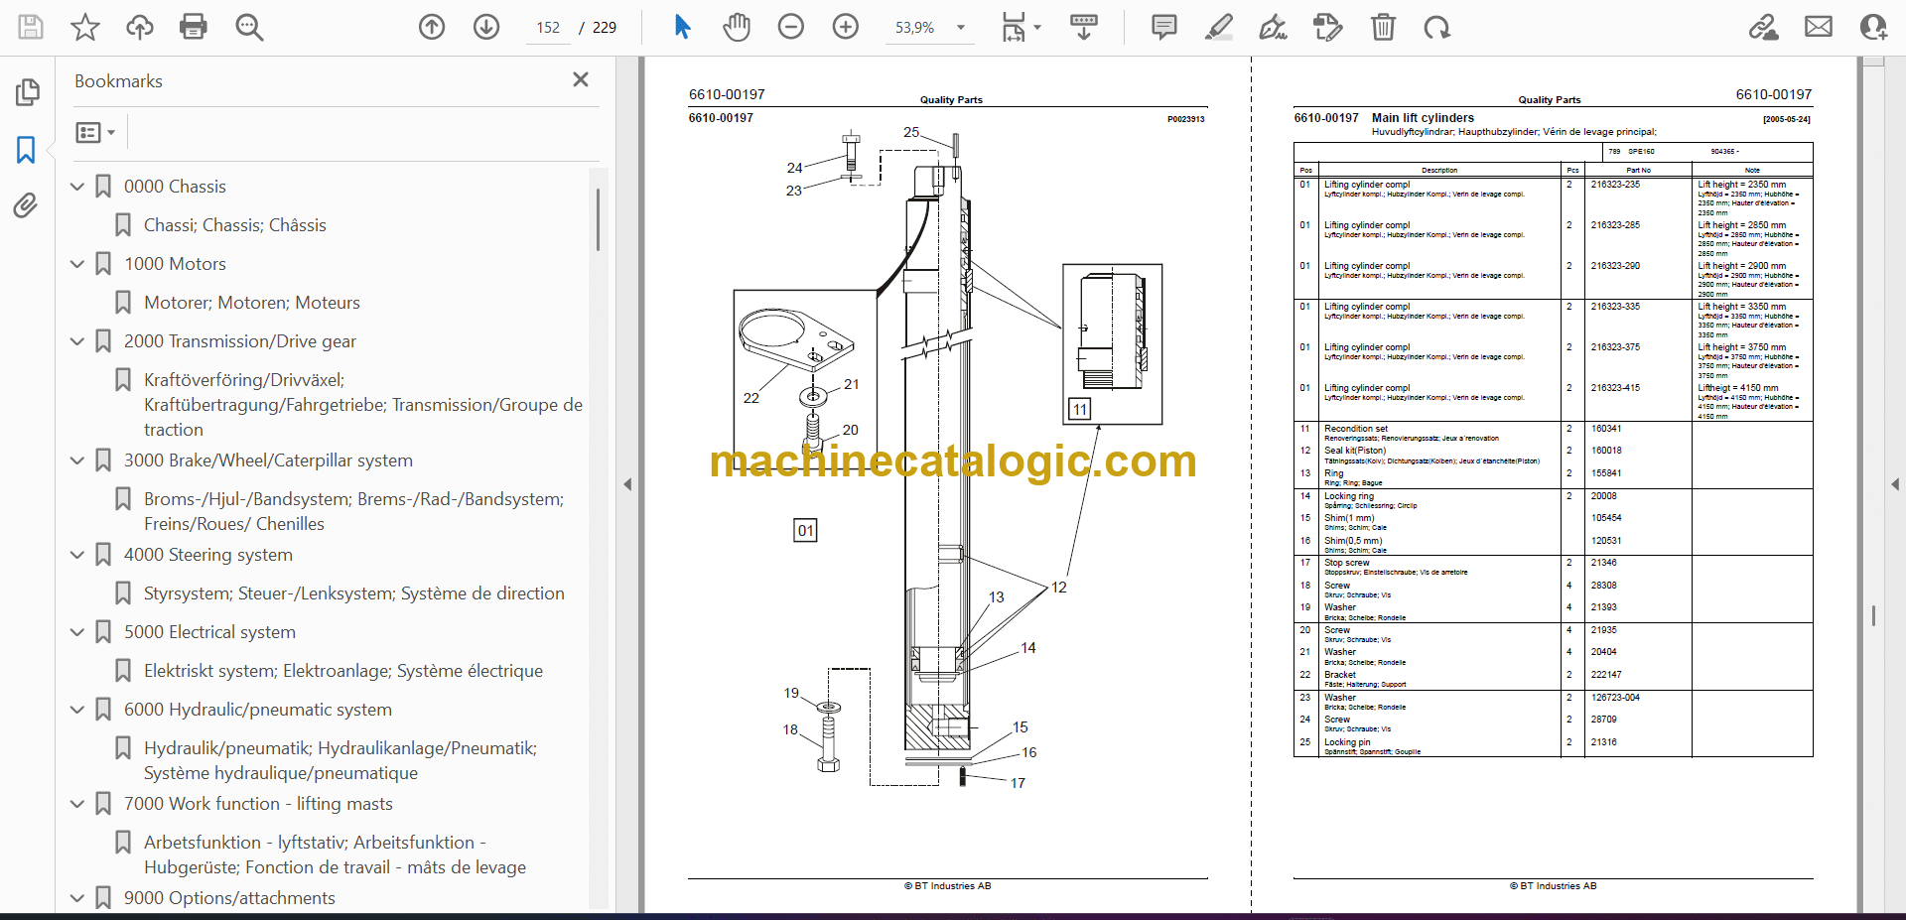
Task: Select 6000 Hydraulic/pneumatic system bookmark
Action: point(257,710)
